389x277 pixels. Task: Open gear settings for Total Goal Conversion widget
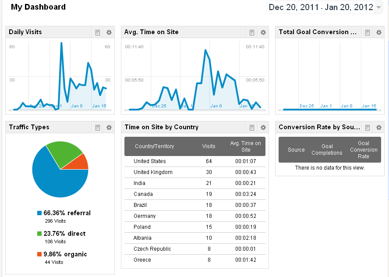[x=378, y=32]
